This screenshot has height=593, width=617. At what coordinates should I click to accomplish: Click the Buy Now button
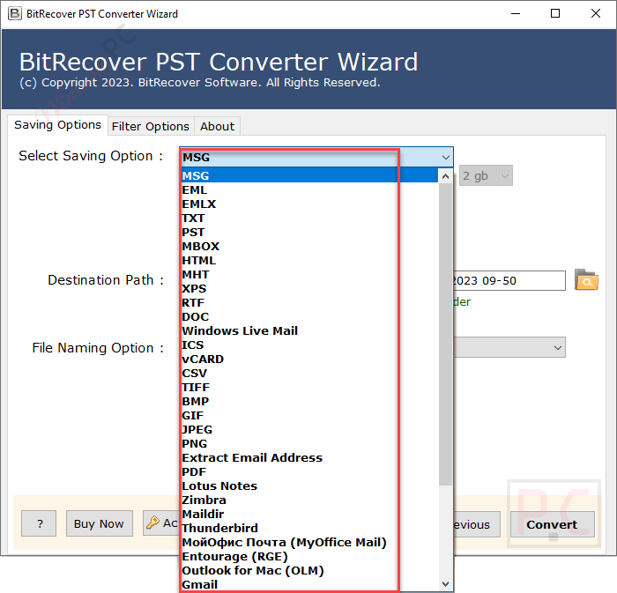click(99, 523)
